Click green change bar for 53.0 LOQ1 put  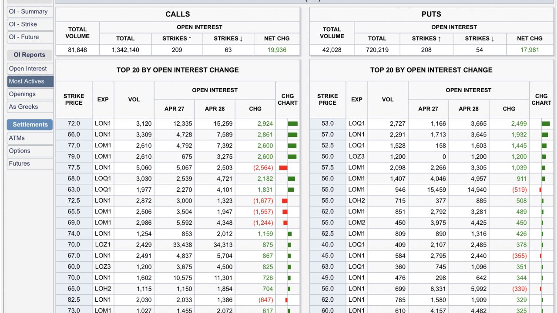coord(546,124)
